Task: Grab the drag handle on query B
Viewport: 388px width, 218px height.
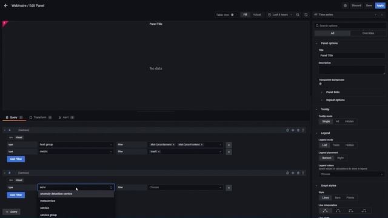Action: pos(303,173)
